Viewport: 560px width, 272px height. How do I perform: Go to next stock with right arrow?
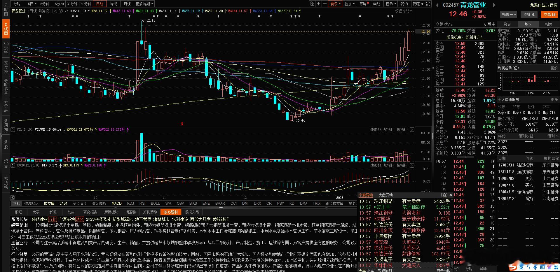click(494, 5)
